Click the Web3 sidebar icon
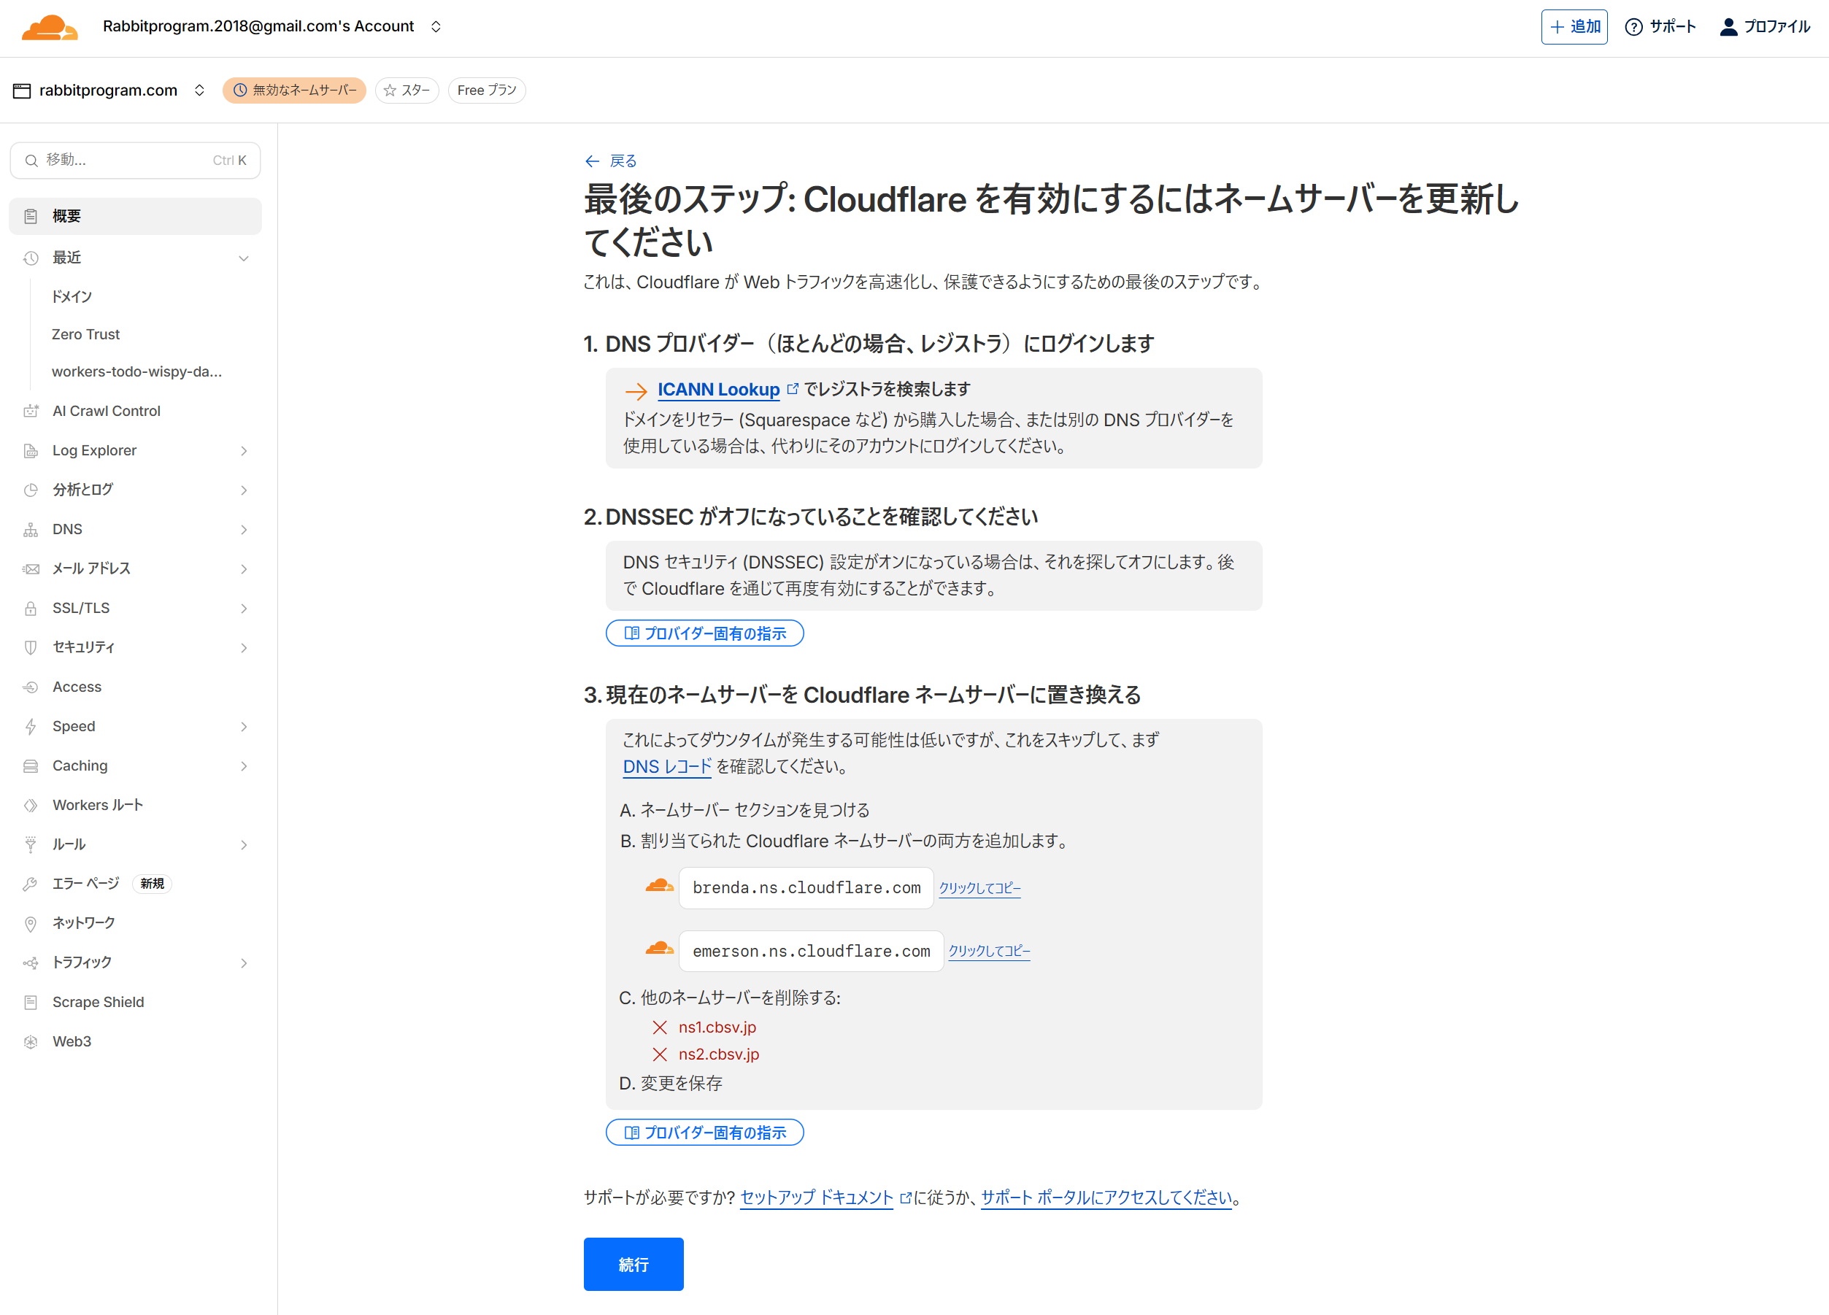The width and height of the screenshot is (1829, 1315). 31,1041
